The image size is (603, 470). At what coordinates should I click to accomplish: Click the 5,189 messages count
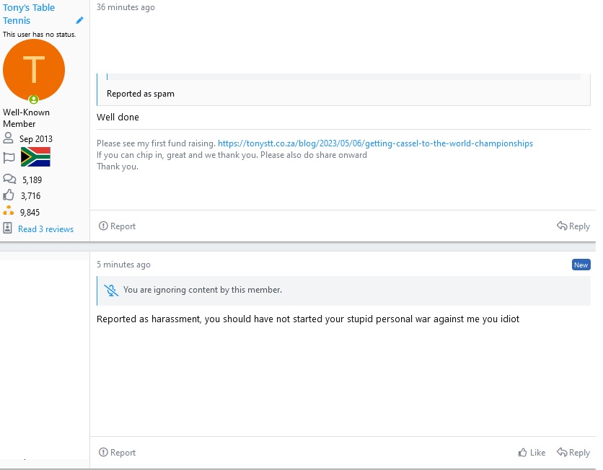32,179
